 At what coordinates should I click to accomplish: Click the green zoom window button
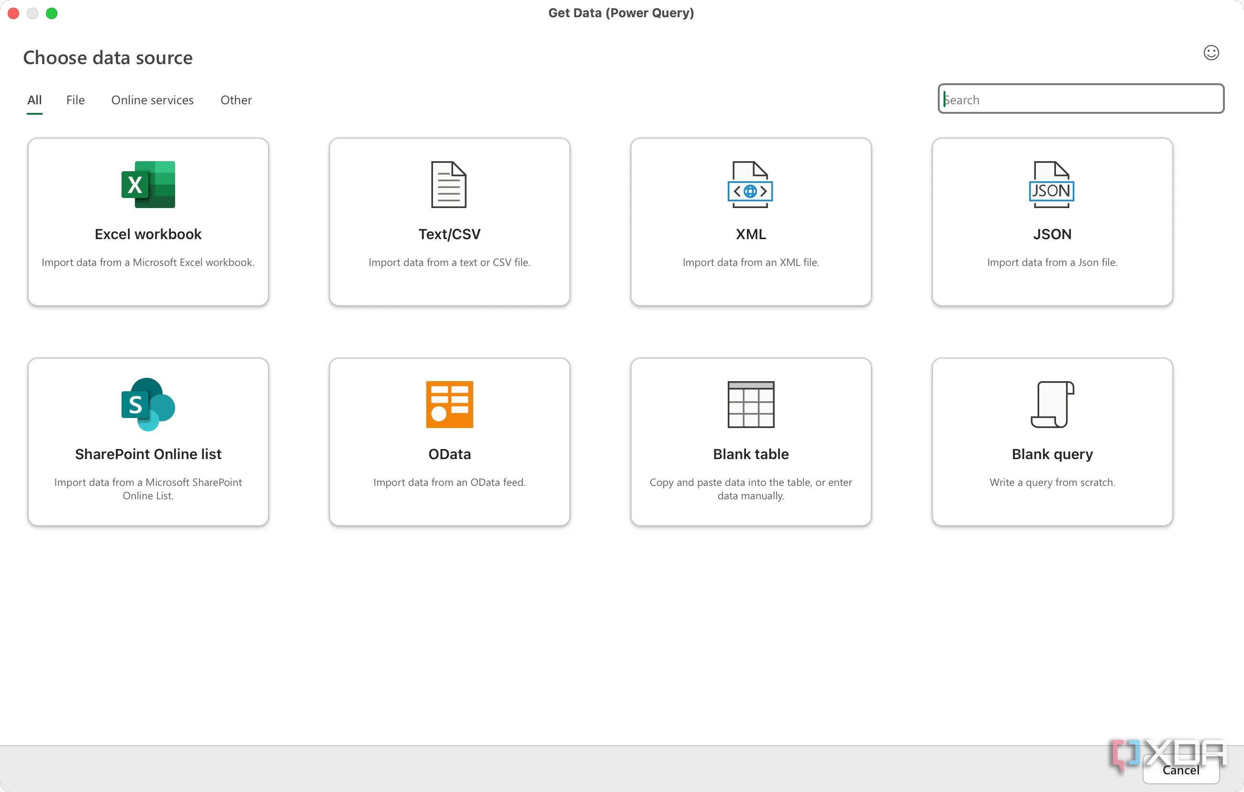coord(52,13)
